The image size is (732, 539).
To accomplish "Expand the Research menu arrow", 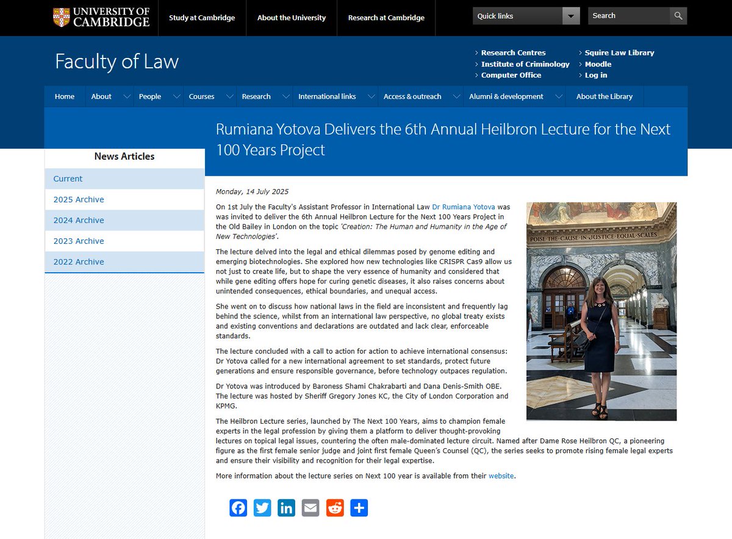I will (x=286, y=96).
